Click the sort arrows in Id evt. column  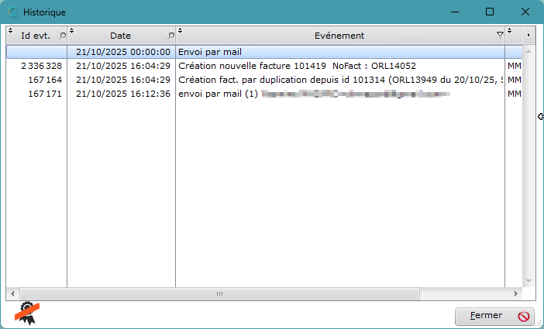(10, 30)
